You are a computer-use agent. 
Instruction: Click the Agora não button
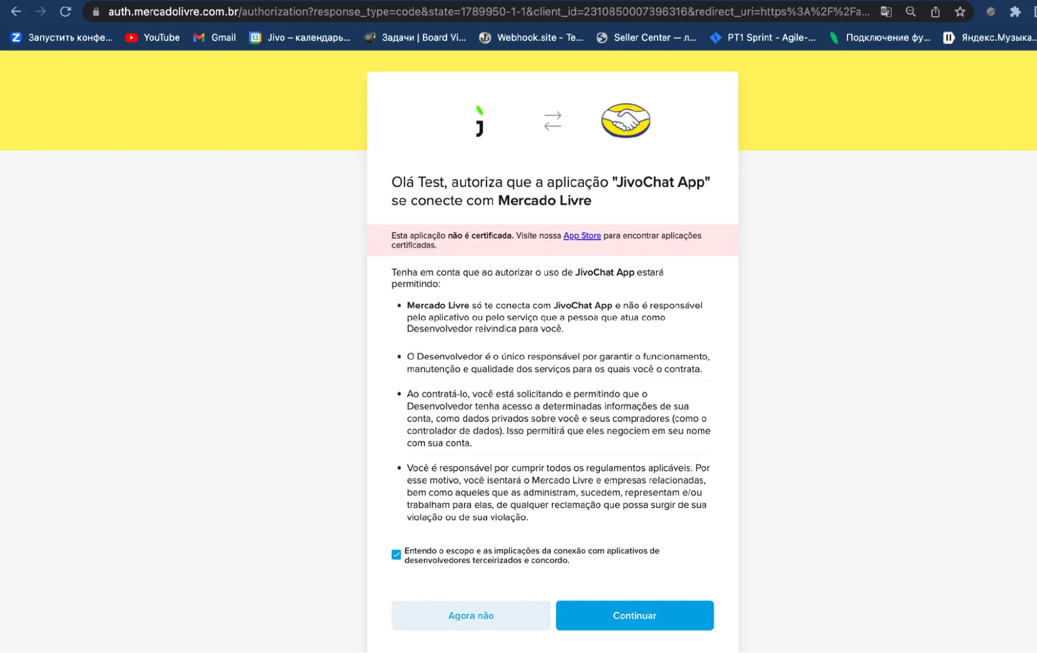click(470, 615)
